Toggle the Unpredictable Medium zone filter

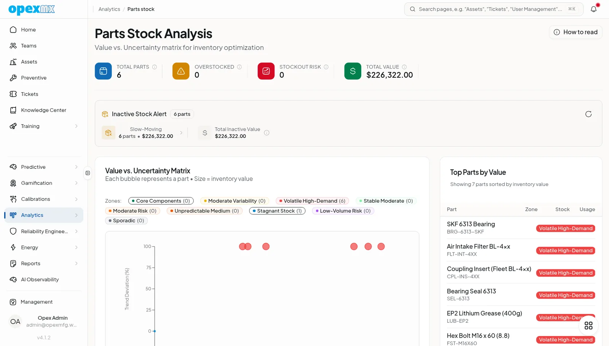tap(204, 211)
